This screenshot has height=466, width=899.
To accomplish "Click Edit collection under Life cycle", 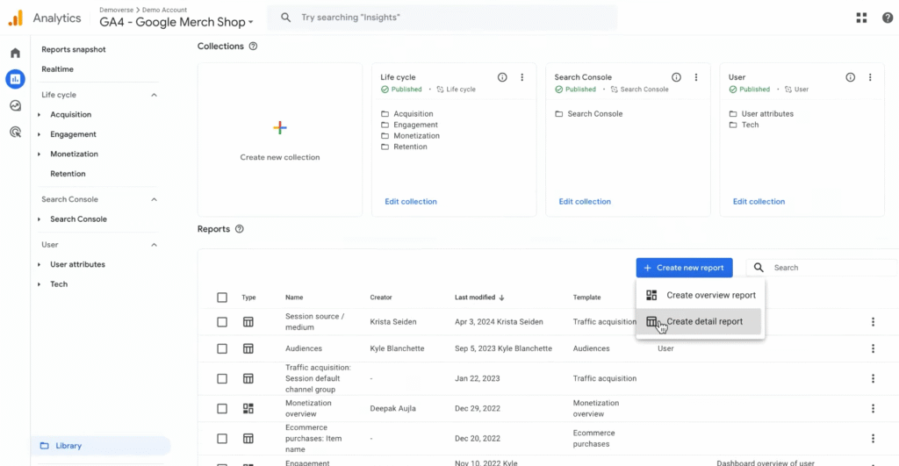I will pos(411,202).
